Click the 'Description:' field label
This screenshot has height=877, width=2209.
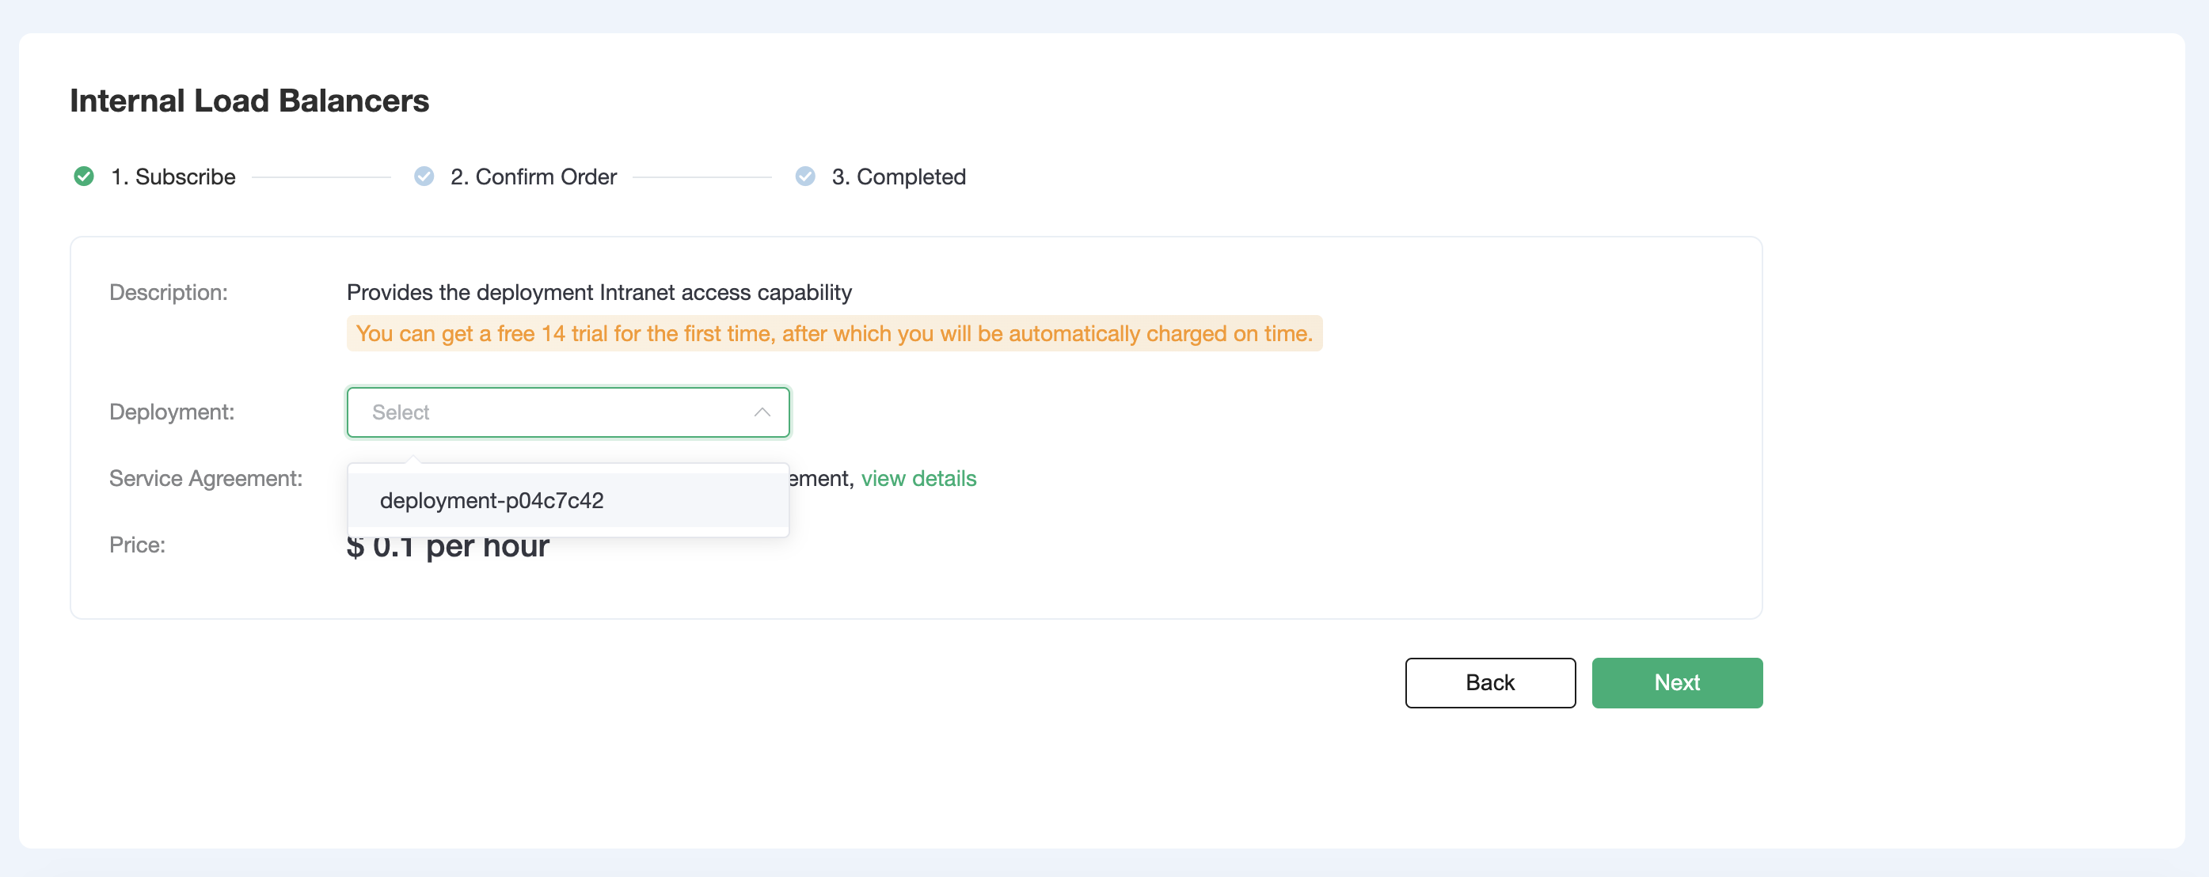(x=168, y=292)
